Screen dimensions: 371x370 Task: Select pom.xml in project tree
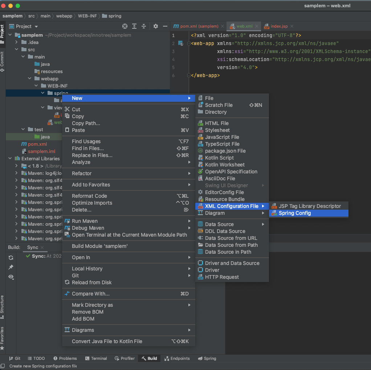point(37,144)
